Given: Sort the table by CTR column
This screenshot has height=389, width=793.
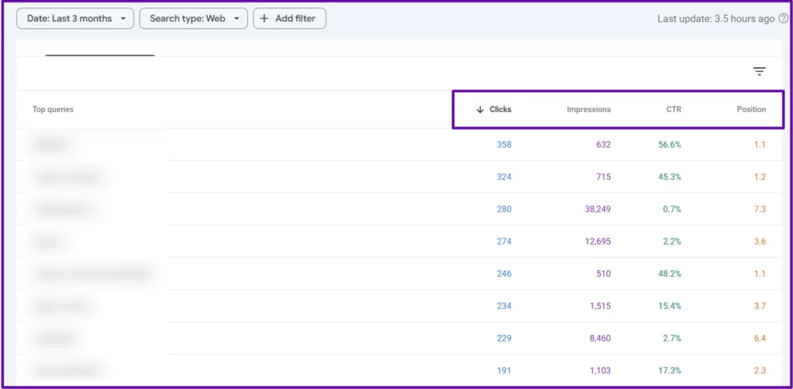Looking at the screenshot, I should [673, 109].
